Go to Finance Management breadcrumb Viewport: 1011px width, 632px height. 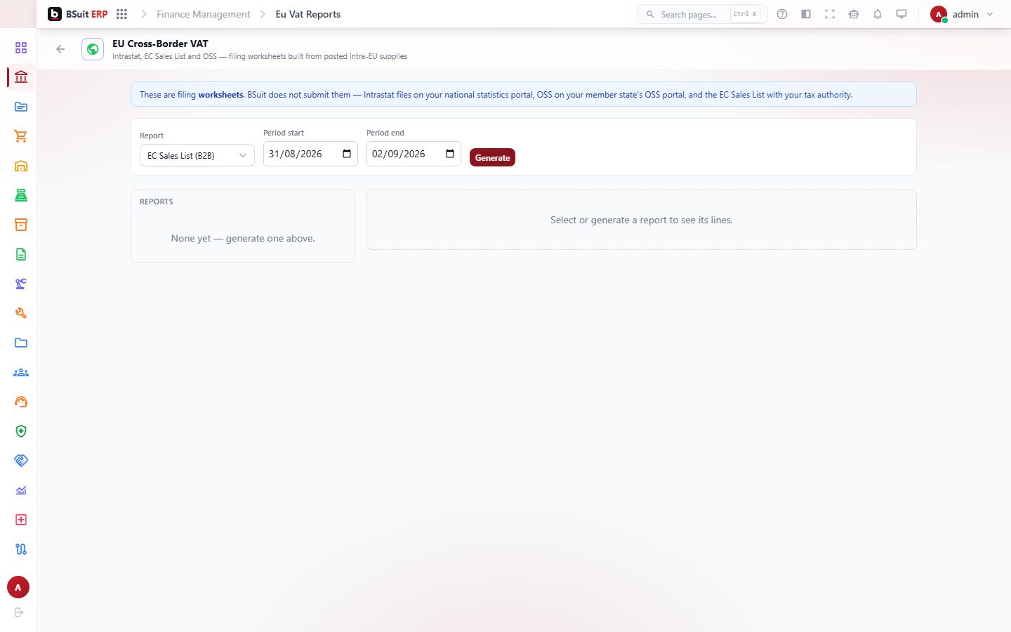[204, 14]
